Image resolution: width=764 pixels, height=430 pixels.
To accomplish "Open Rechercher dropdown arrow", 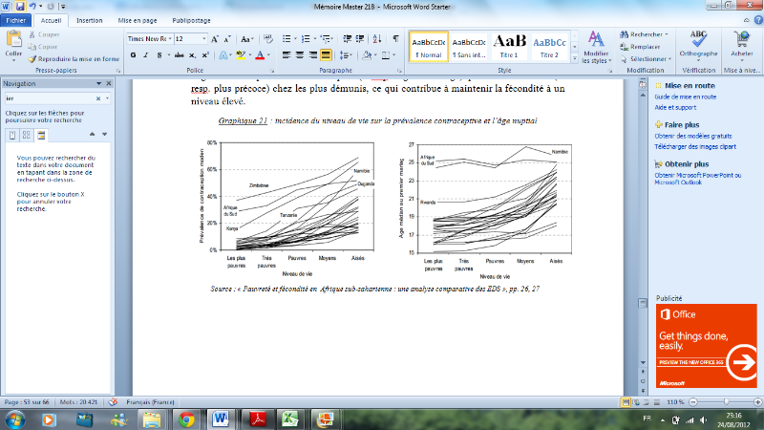I will tap(667, 34).
